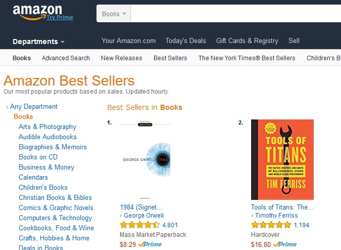Click the star rating for 1984
This screenshot has width=341, height=250.
(139, 225)
